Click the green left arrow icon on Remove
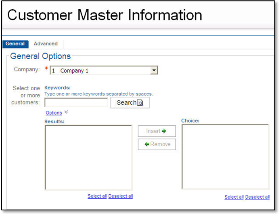 tap(147, 144)
